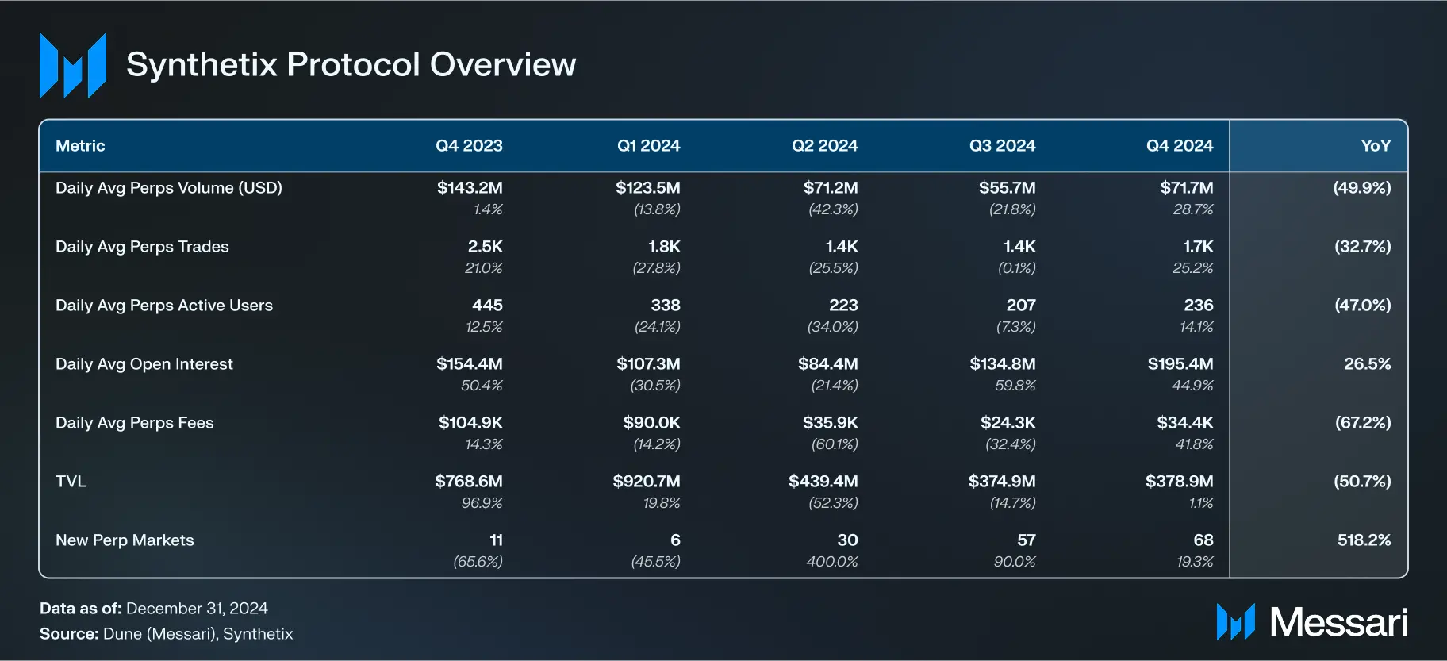Select the Daily Avg Perps Volume row label
The height and width of the screenshot is (661, 1447).
tap(169, 188)
